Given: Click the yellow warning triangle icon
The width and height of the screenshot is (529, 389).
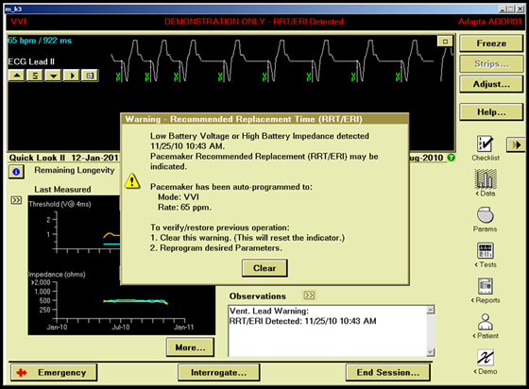Looking at the screenshot, I should (132, 181).
